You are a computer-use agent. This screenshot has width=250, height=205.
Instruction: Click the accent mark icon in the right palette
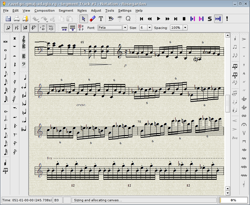click(x=244, y=39)
